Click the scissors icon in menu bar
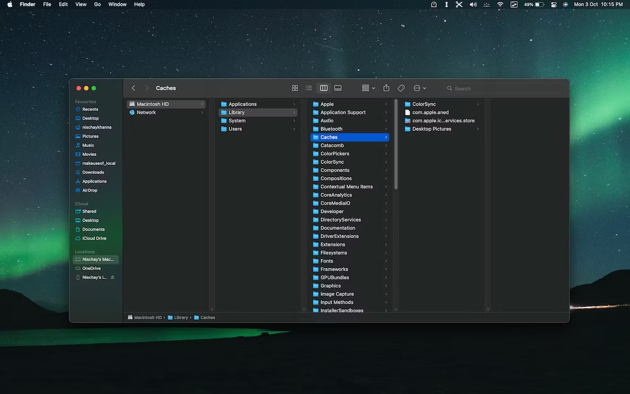This screenshot has width=630, height=394. tap(459, 4)
